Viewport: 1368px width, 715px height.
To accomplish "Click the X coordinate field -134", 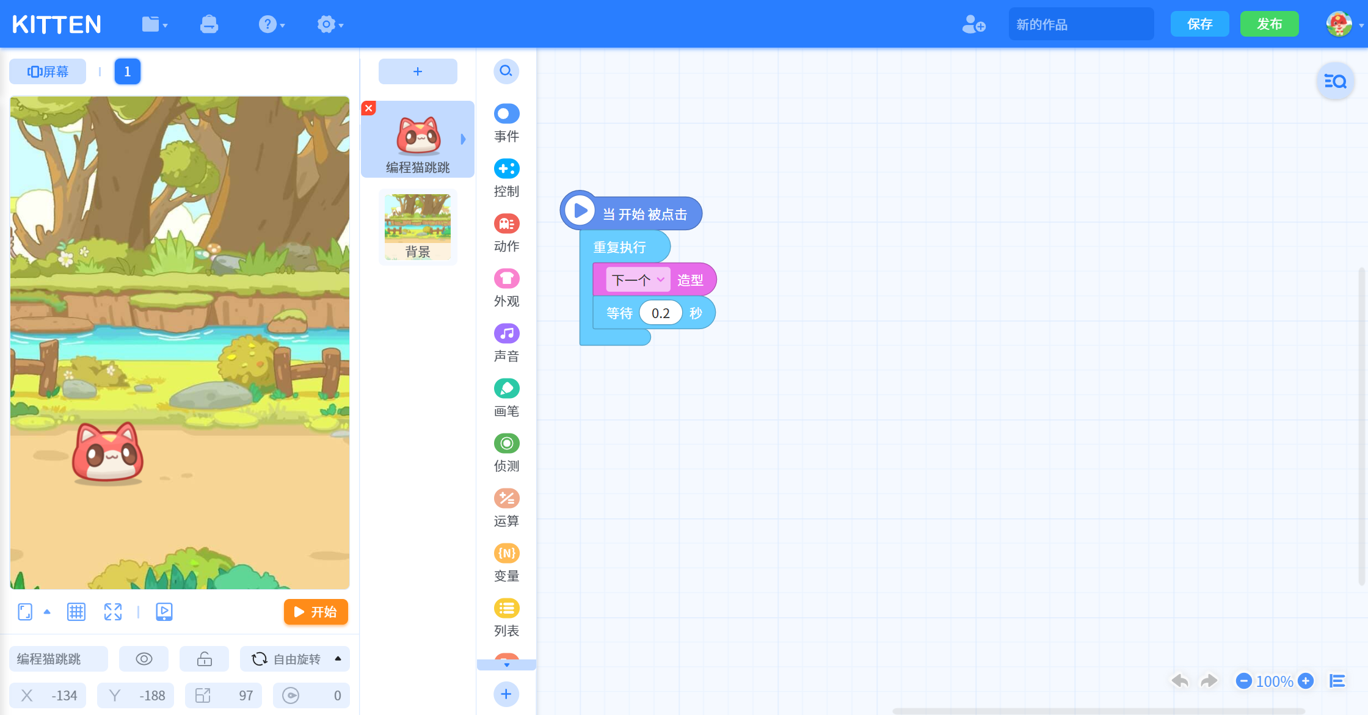I will click(x=48, y=695).
